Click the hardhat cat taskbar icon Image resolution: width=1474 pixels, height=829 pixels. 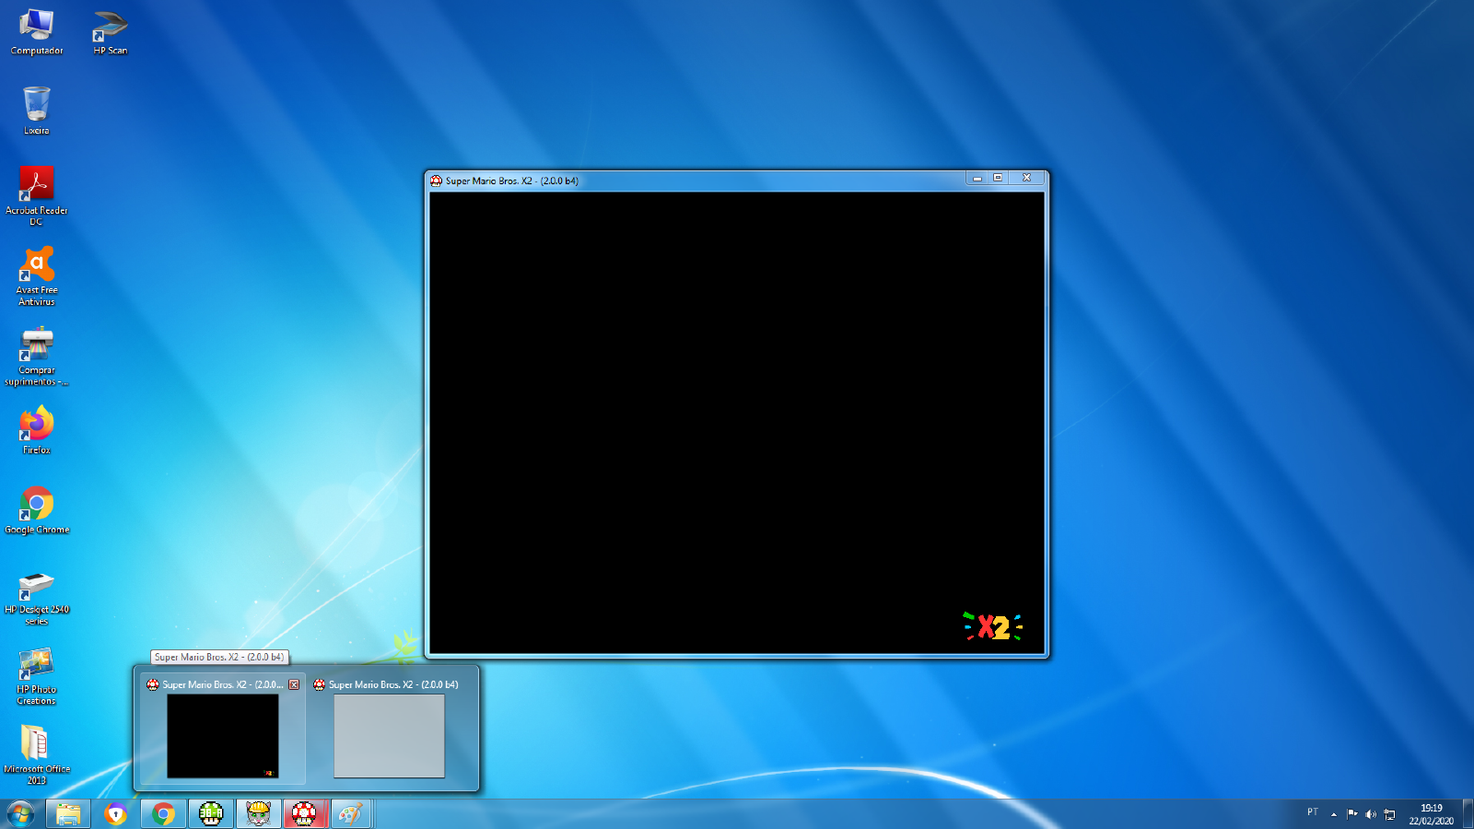(x=258, y=814)
